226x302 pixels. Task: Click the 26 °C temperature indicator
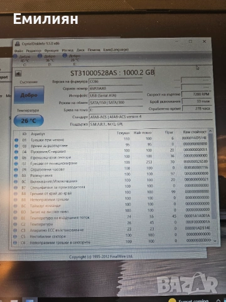pyautogui.click(x=29, y=121)
